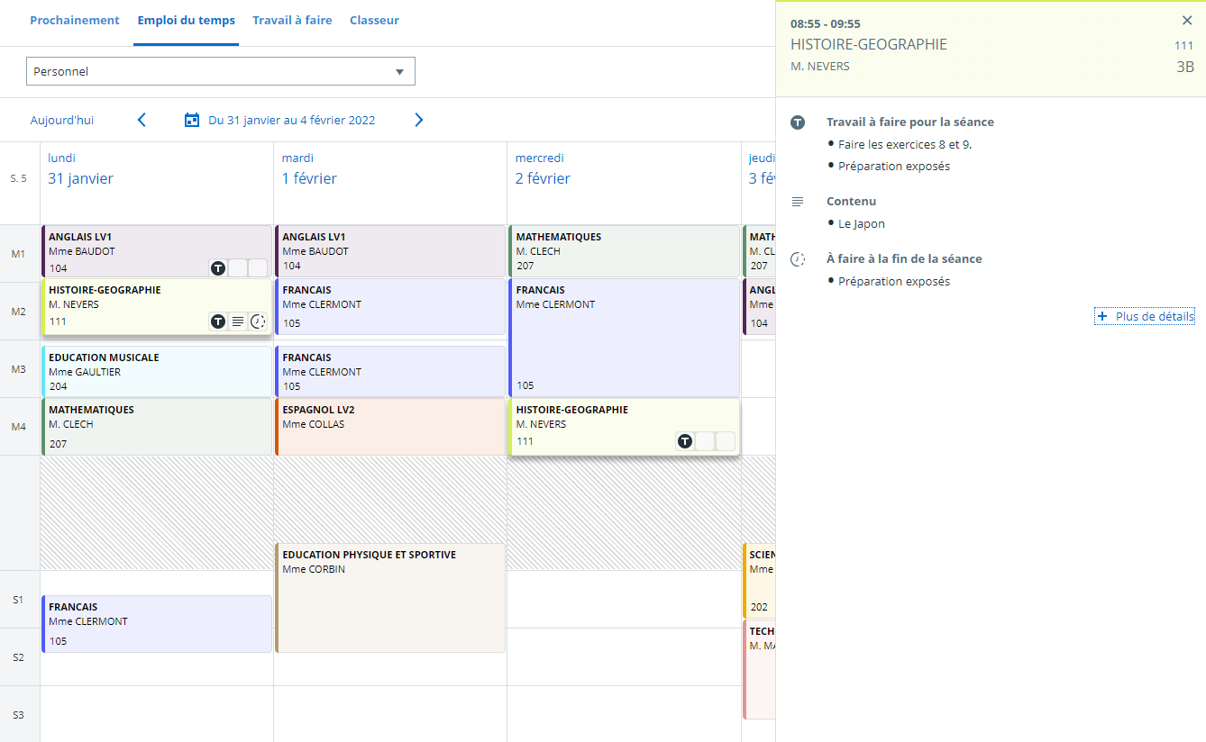This screenshot has width=1206, height=742.
Task: Select the week date range label
Action: [x=291, y=120]
